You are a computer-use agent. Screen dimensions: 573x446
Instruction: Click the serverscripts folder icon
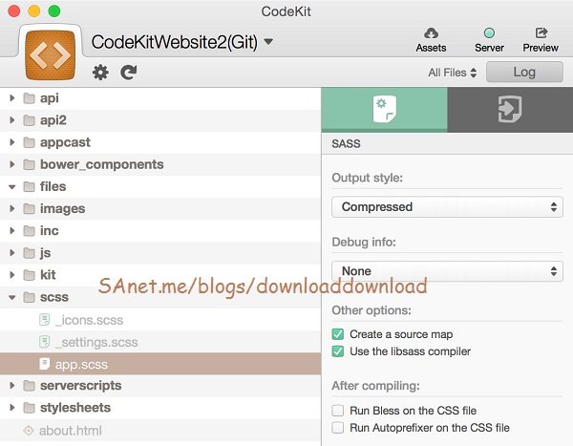click(29, 386)
